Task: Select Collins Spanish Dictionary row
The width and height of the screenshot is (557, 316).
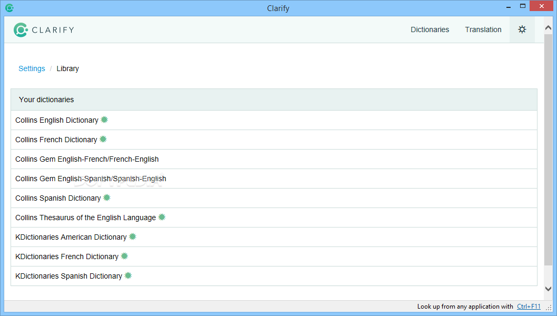Action: [274, 198]
